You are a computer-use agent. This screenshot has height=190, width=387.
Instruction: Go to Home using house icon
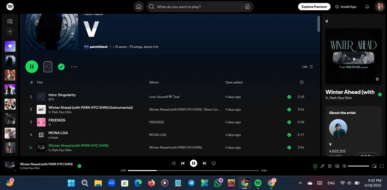(139, 7)
